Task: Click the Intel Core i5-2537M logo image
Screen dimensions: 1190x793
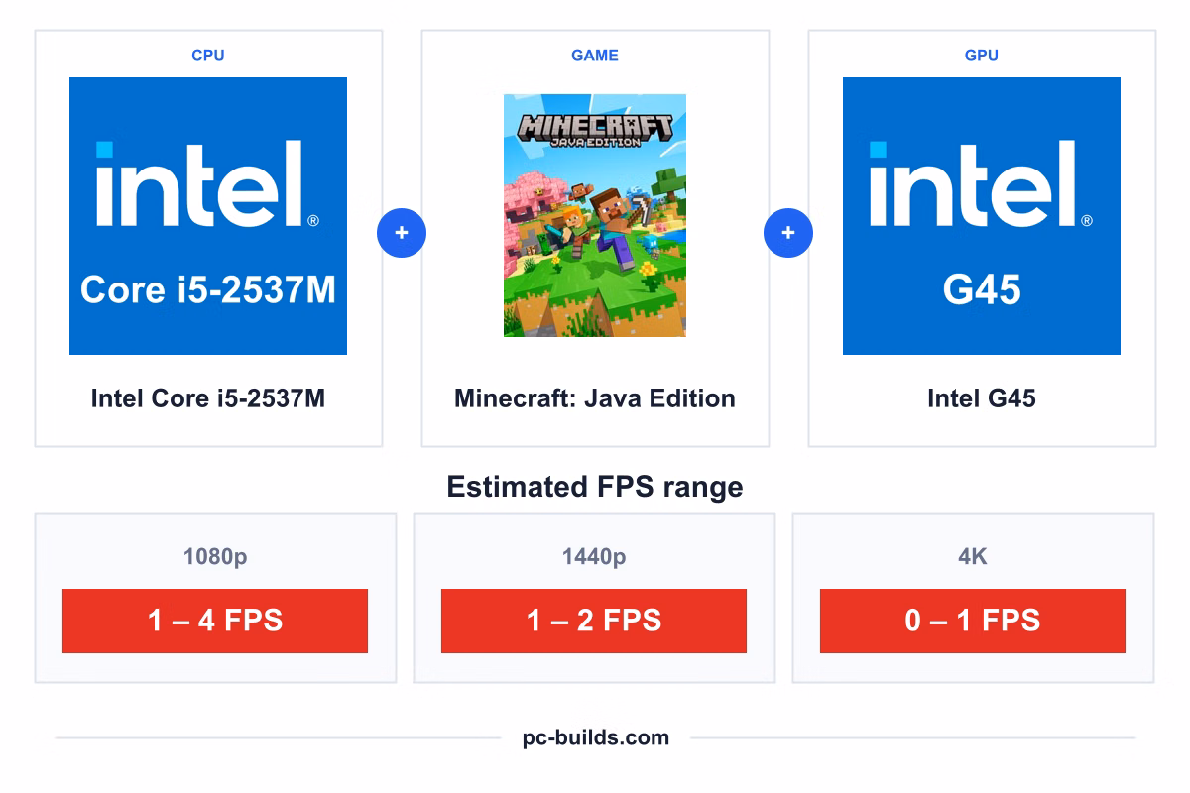Action: (208, 216)
